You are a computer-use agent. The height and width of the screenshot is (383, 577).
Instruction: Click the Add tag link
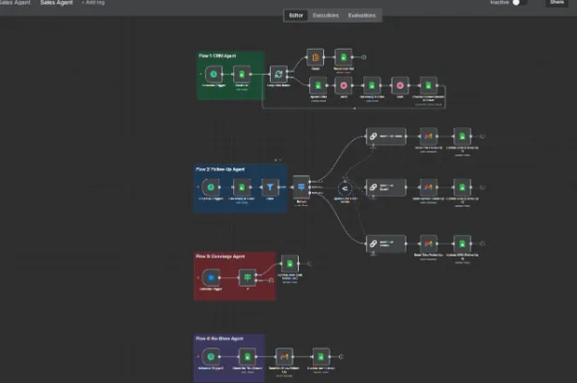tap(93, 3)
